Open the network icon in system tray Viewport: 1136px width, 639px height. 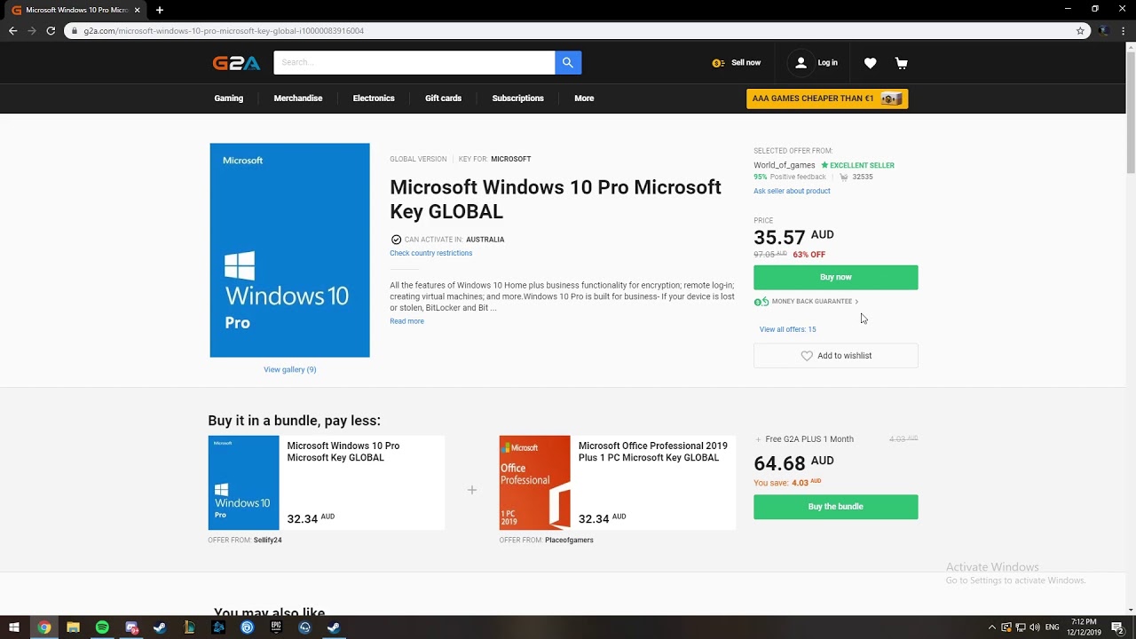1021,627
